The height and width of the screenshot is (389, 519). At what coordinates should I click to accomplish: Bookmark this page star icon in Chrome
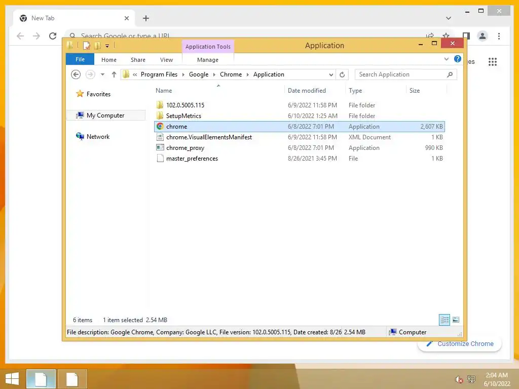point(446,36)
